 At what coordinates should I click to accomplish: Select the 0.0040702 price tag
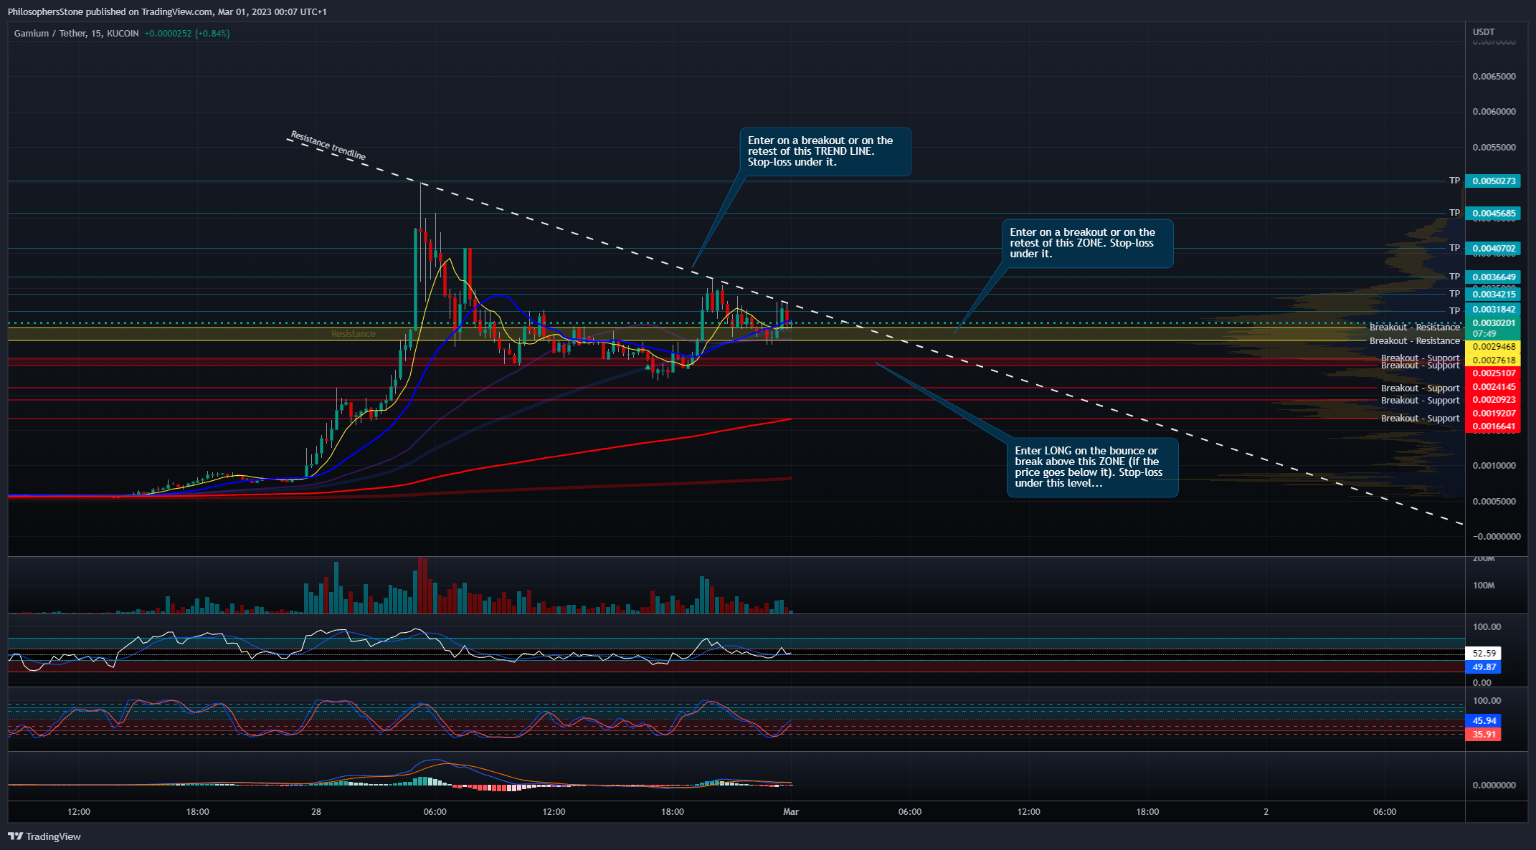(1494, 249)
